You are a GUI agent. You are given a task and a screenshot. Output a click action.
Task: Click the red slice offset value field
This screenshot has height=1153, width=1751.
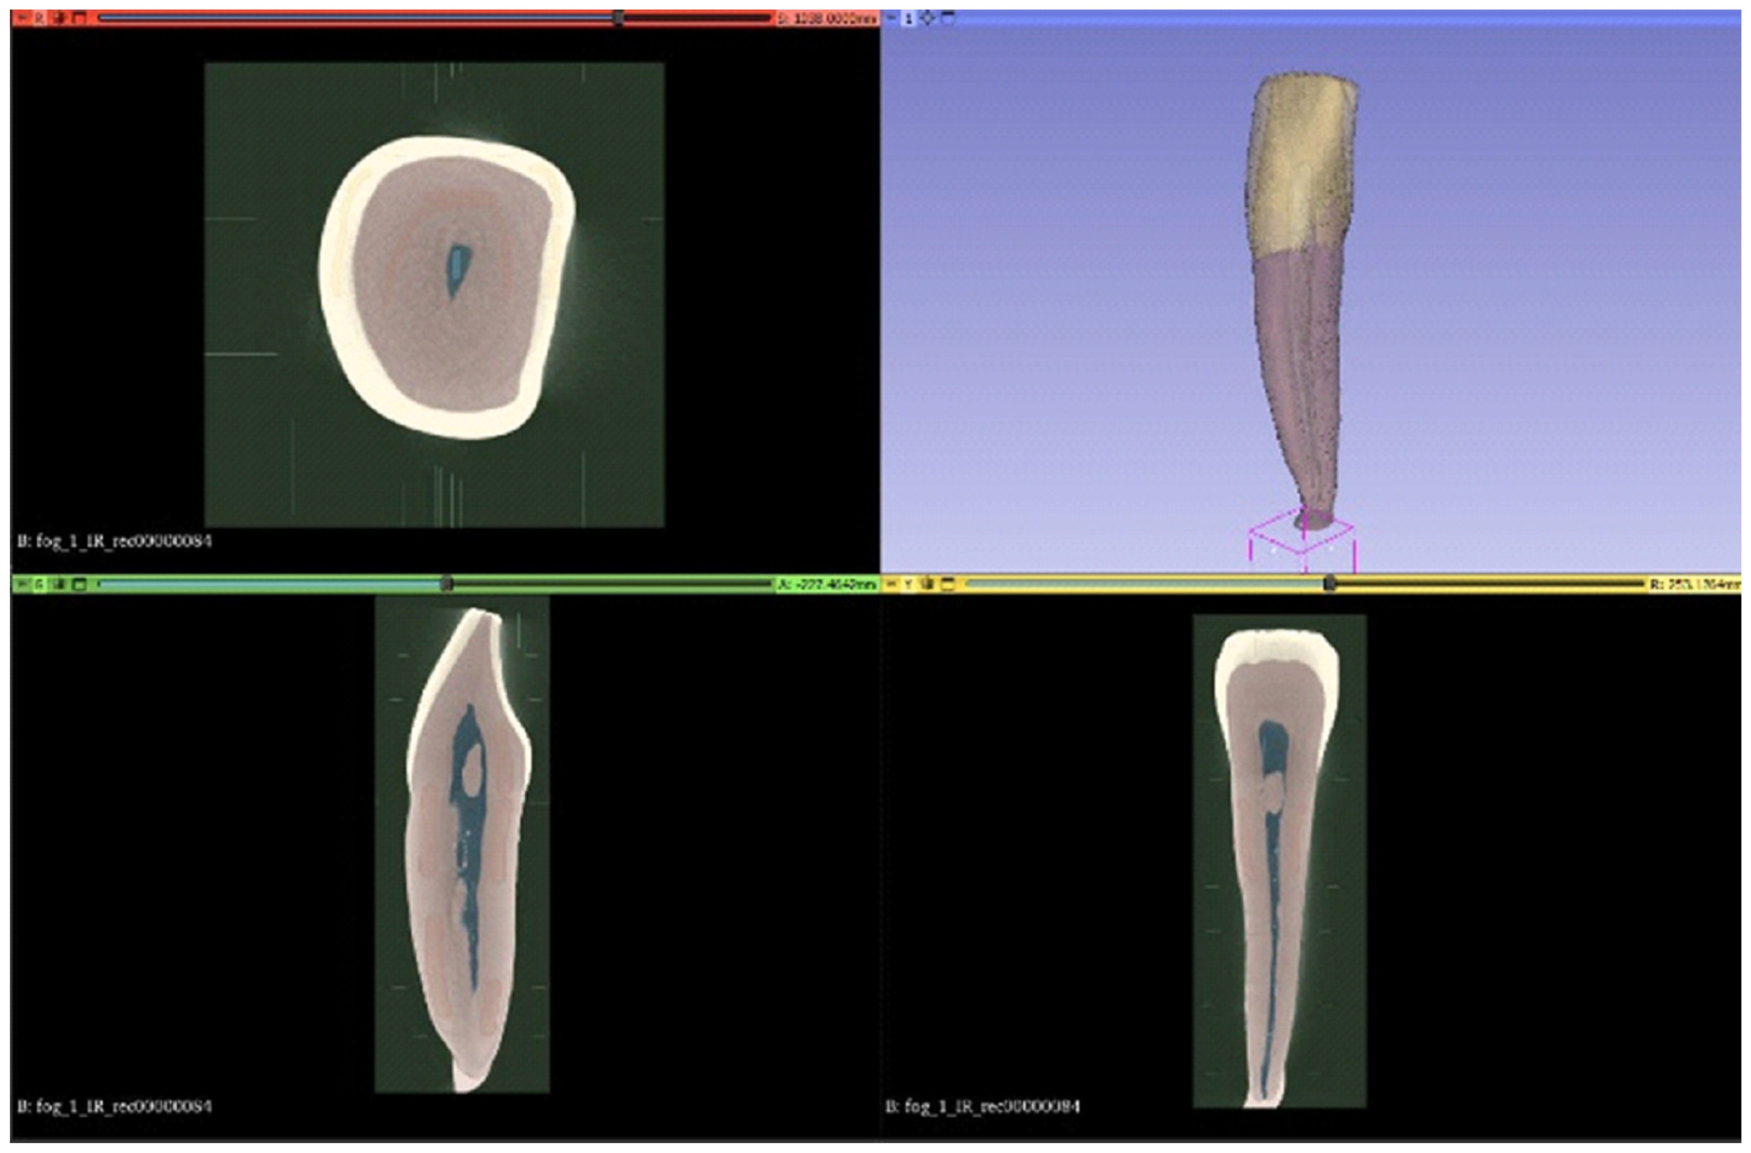[x=827, y=18]
